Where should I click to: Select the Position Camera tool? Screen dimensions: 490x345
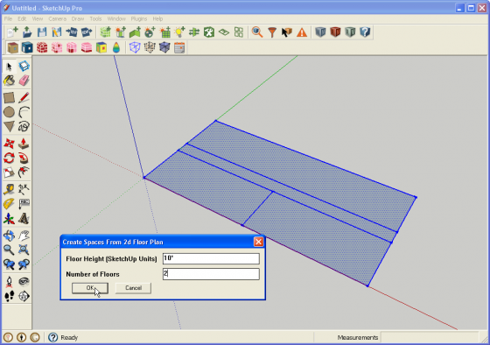9,281
